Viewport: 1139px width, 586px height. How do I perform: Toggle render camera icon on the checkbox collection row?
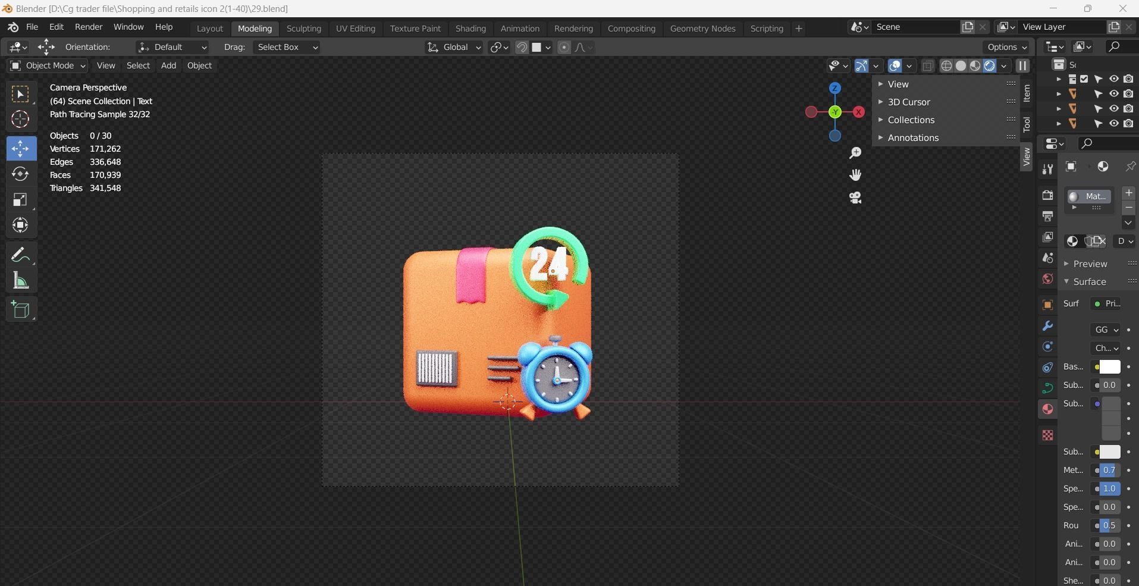1128,79
